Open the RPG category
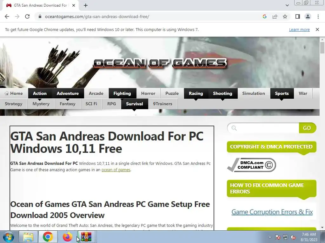 click(111, 104)
